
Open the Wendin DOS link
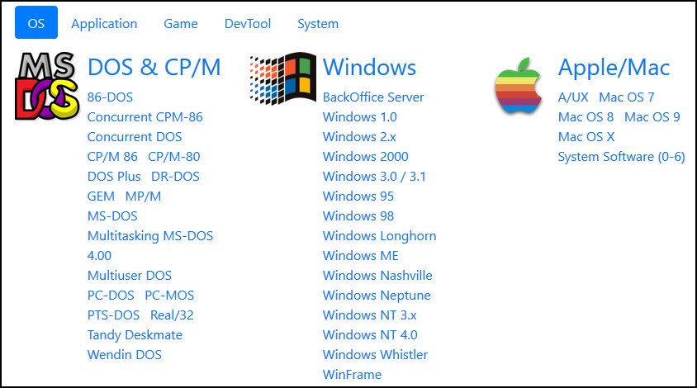point(125,355)
